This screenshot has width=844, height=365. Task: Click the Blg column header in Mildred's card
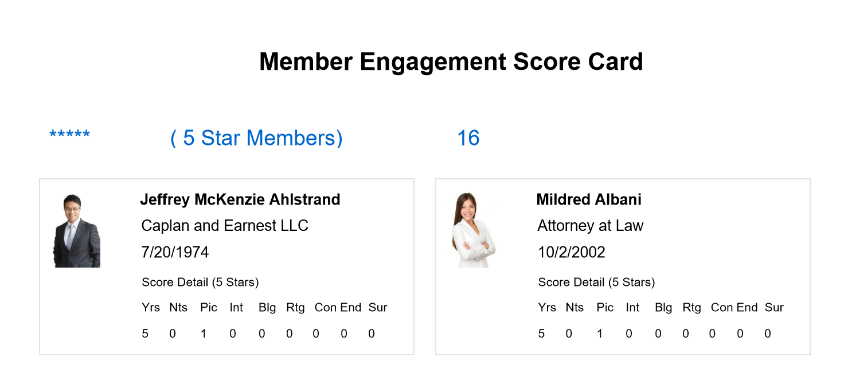tap(663, 308)
